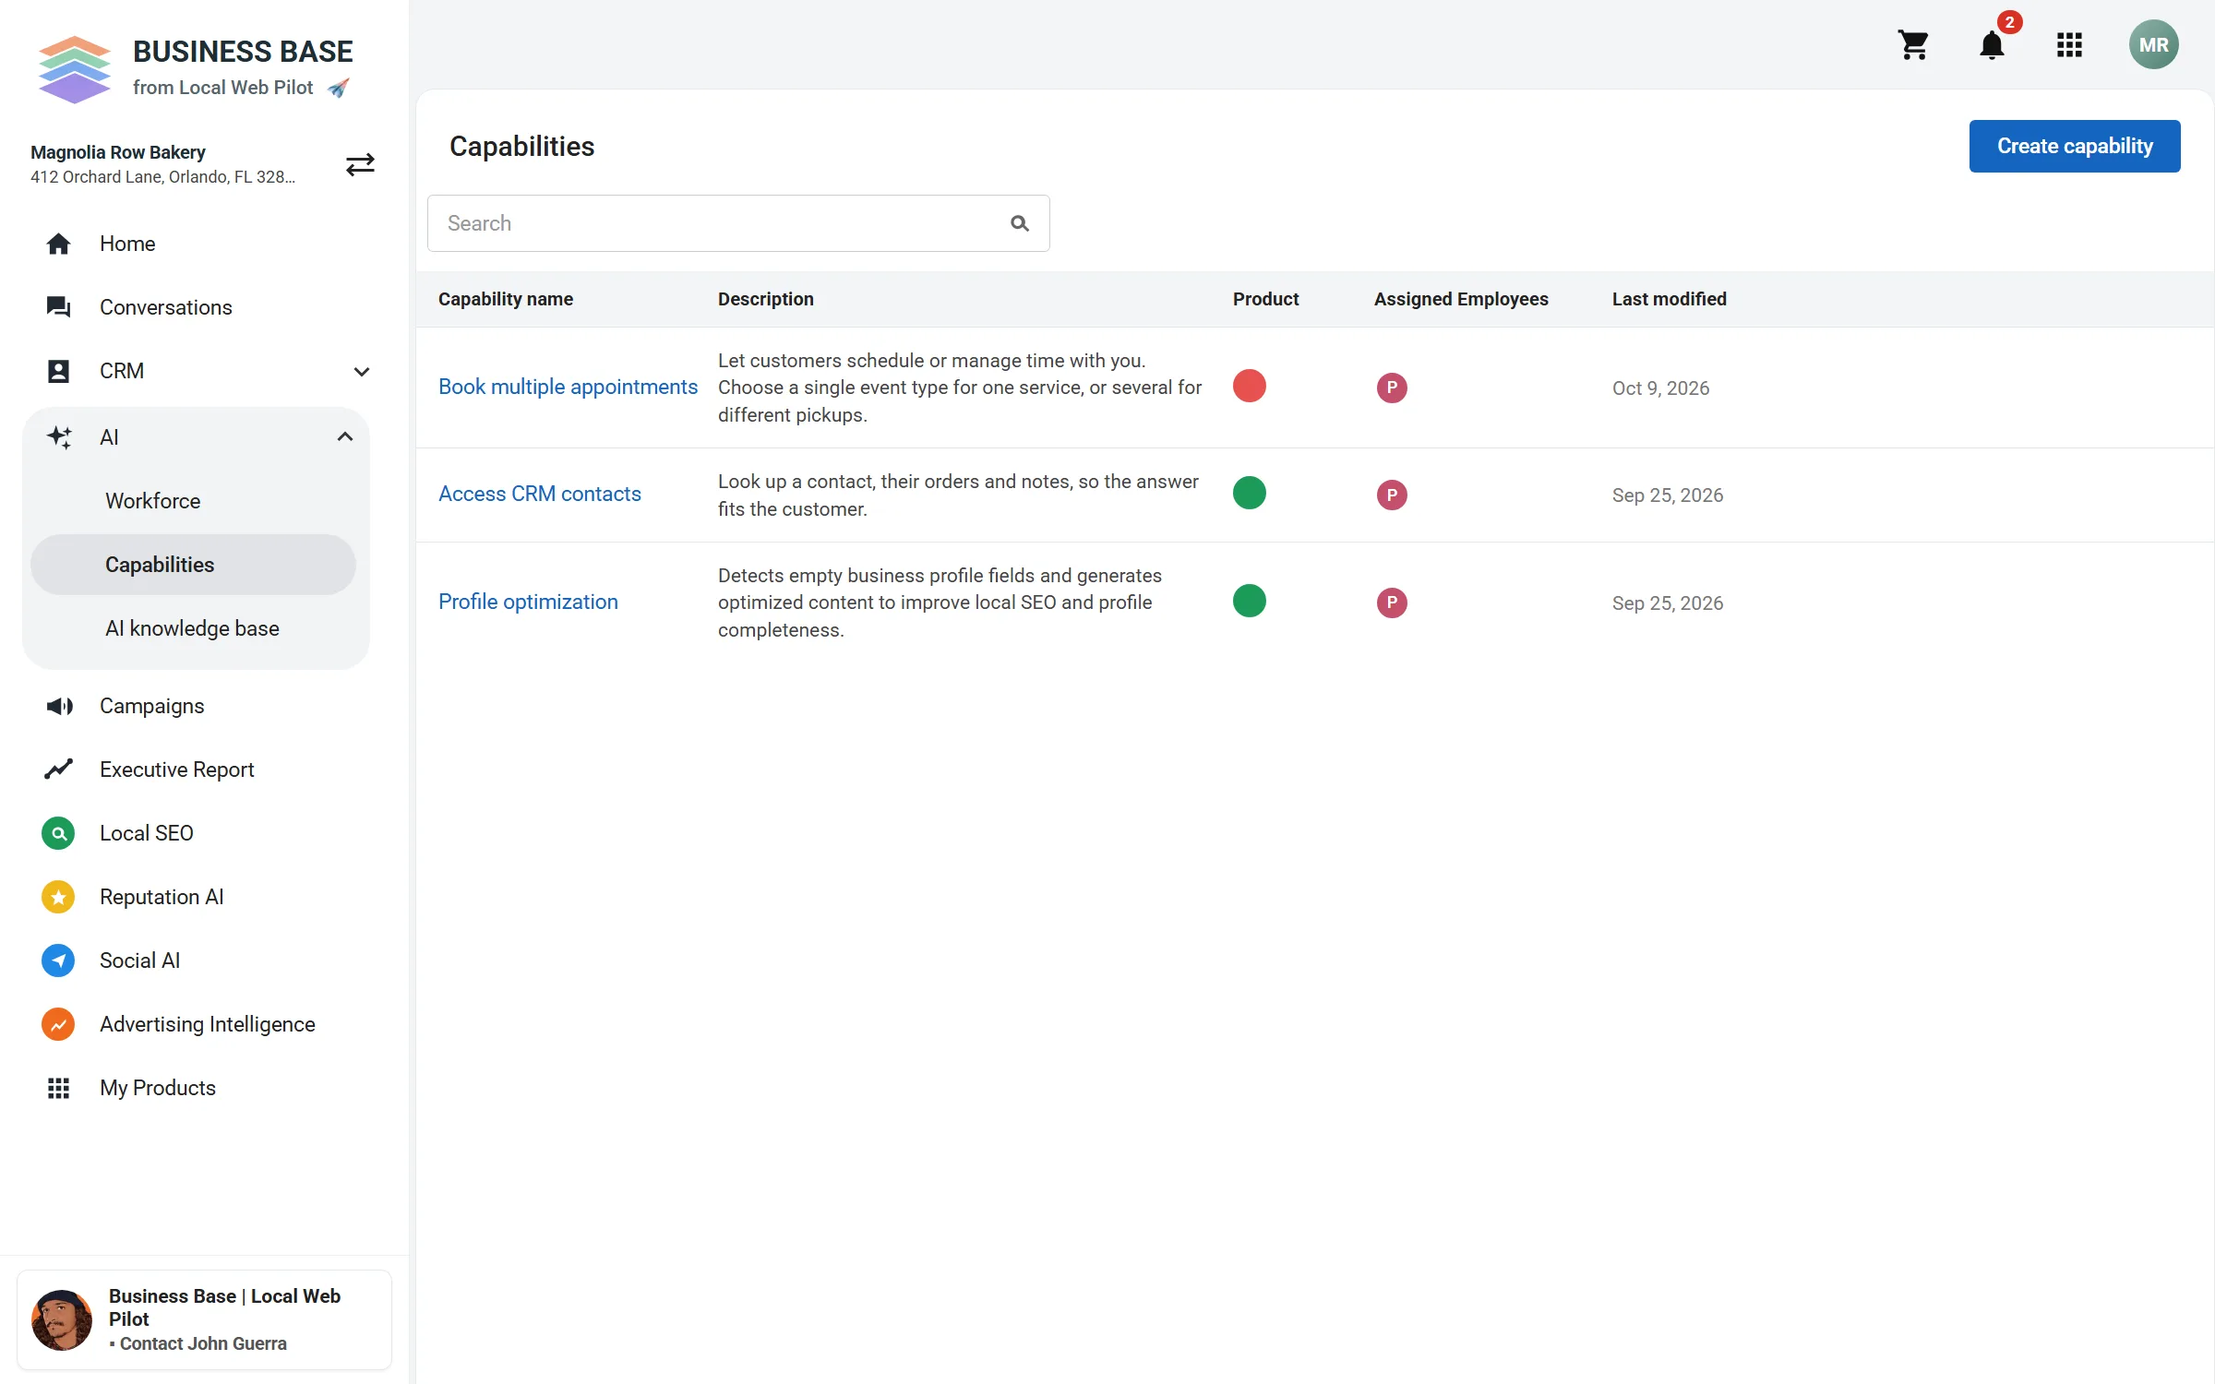Screen dimensions: 2215x1384
Task: Click red product dot for Book multiple appointments
Action: point(1250,386)
